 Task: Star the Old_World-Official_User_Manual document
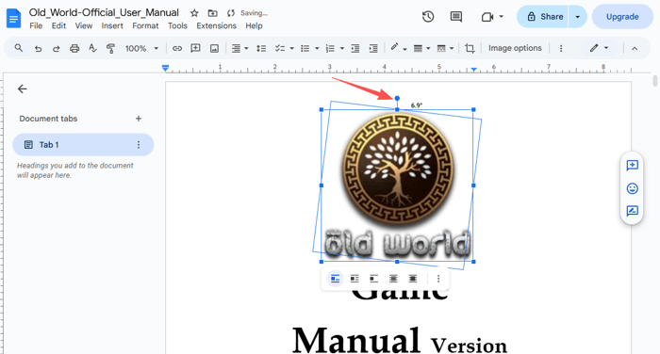[194, 13]
